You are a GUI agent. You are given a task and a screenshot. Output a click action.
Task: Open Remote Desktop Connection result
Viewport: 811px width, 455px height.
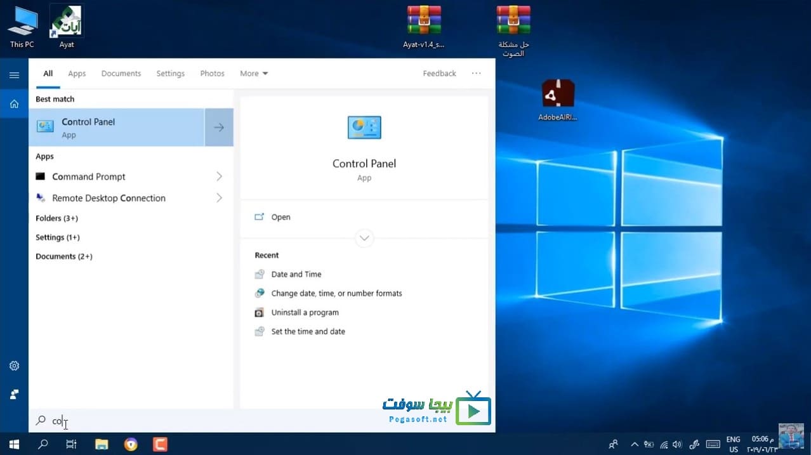(x=109, y=198)
